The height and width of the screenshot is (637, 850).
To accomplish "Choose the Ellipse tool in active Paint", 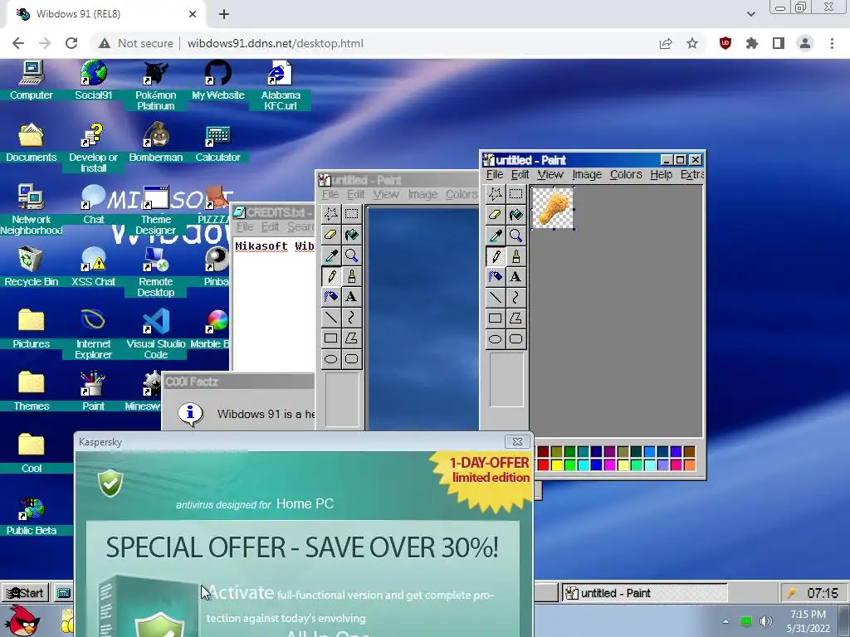I will tap(495, 339).
